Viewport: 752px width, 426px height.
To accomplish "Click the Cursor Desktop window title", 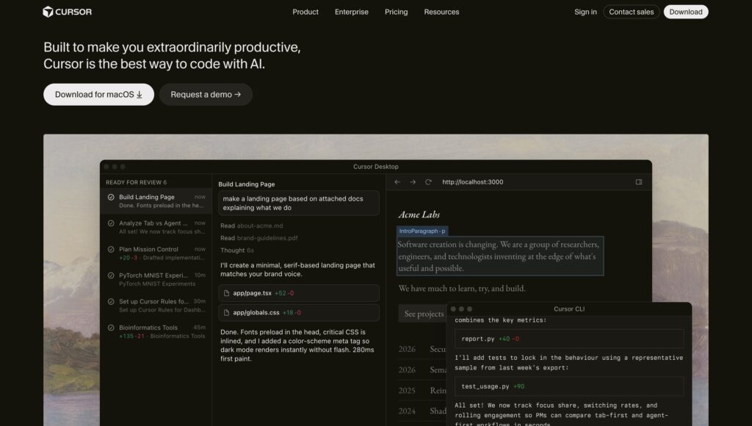I will [x=375, y=167].
